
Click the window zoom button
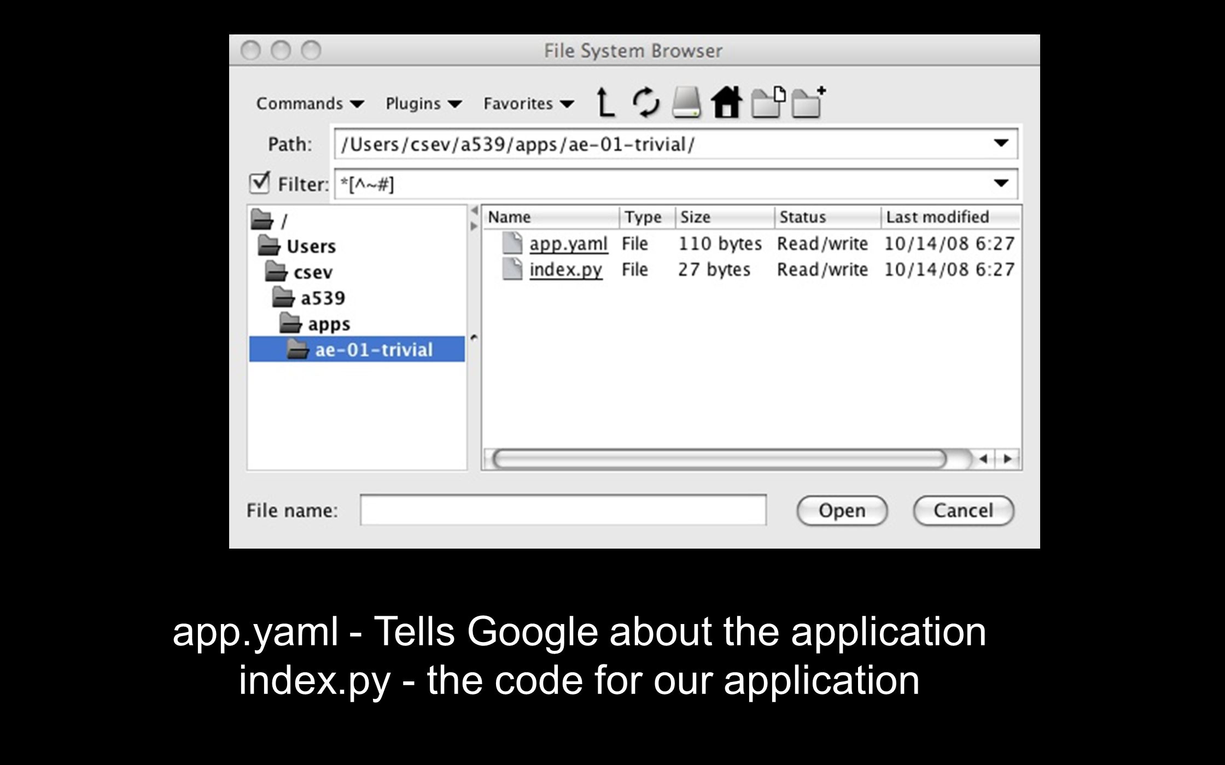(311, 51)
